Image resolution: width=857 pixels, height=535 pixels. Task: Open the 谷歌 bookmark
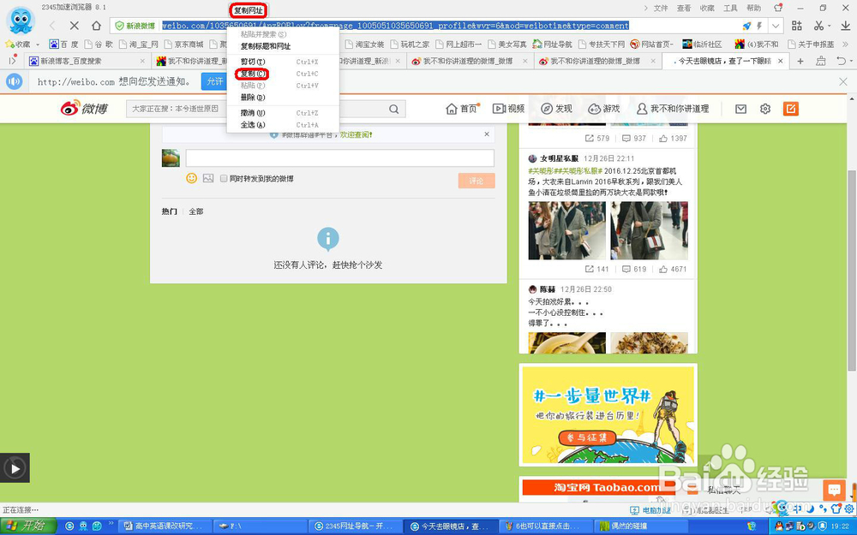[x=99, y=45]
